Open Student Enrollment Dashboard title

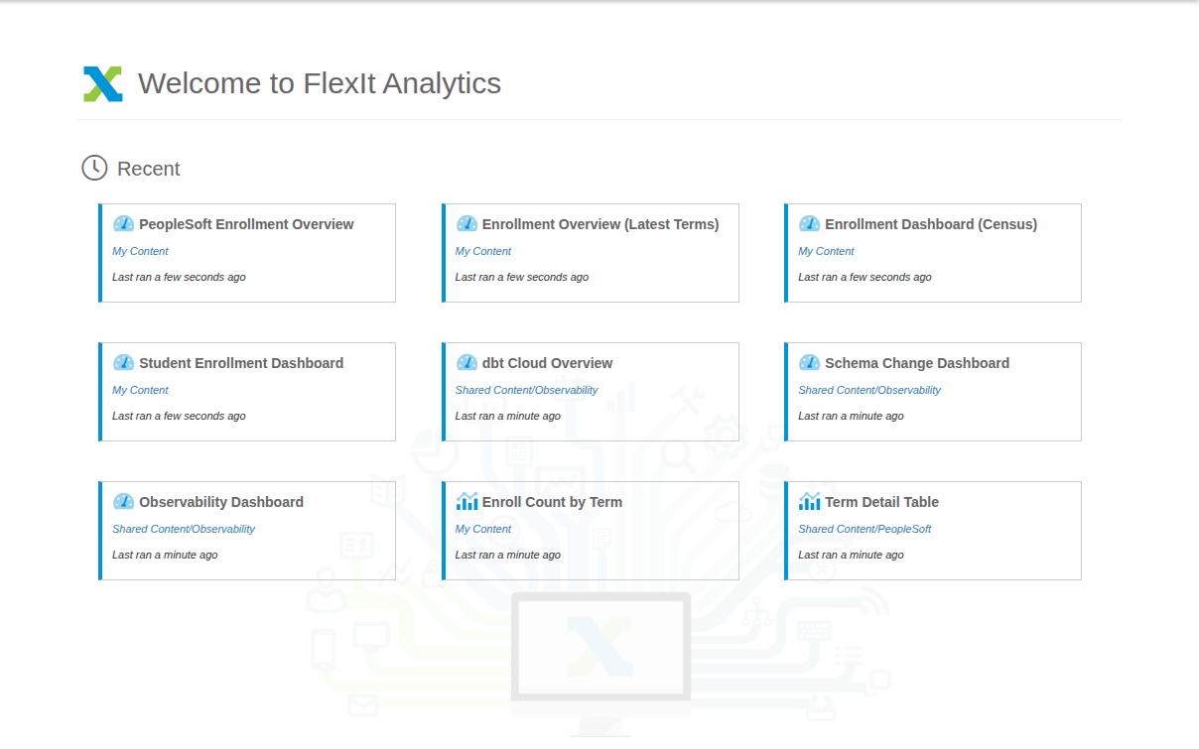tap(241, 363)
